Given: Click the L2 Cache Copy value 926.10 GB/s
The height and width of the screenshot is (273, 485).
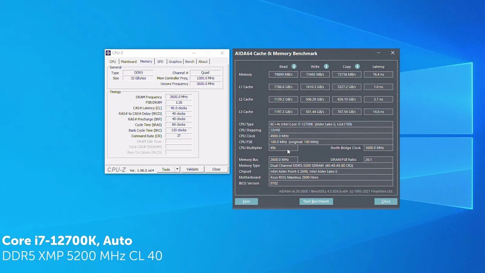Looking at the screenshot, I should click(347, 99).
